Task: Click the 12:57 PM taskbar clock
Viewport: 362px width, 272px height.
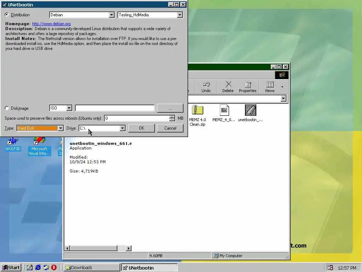Action: pyautogui.click(x=347, y=268)
